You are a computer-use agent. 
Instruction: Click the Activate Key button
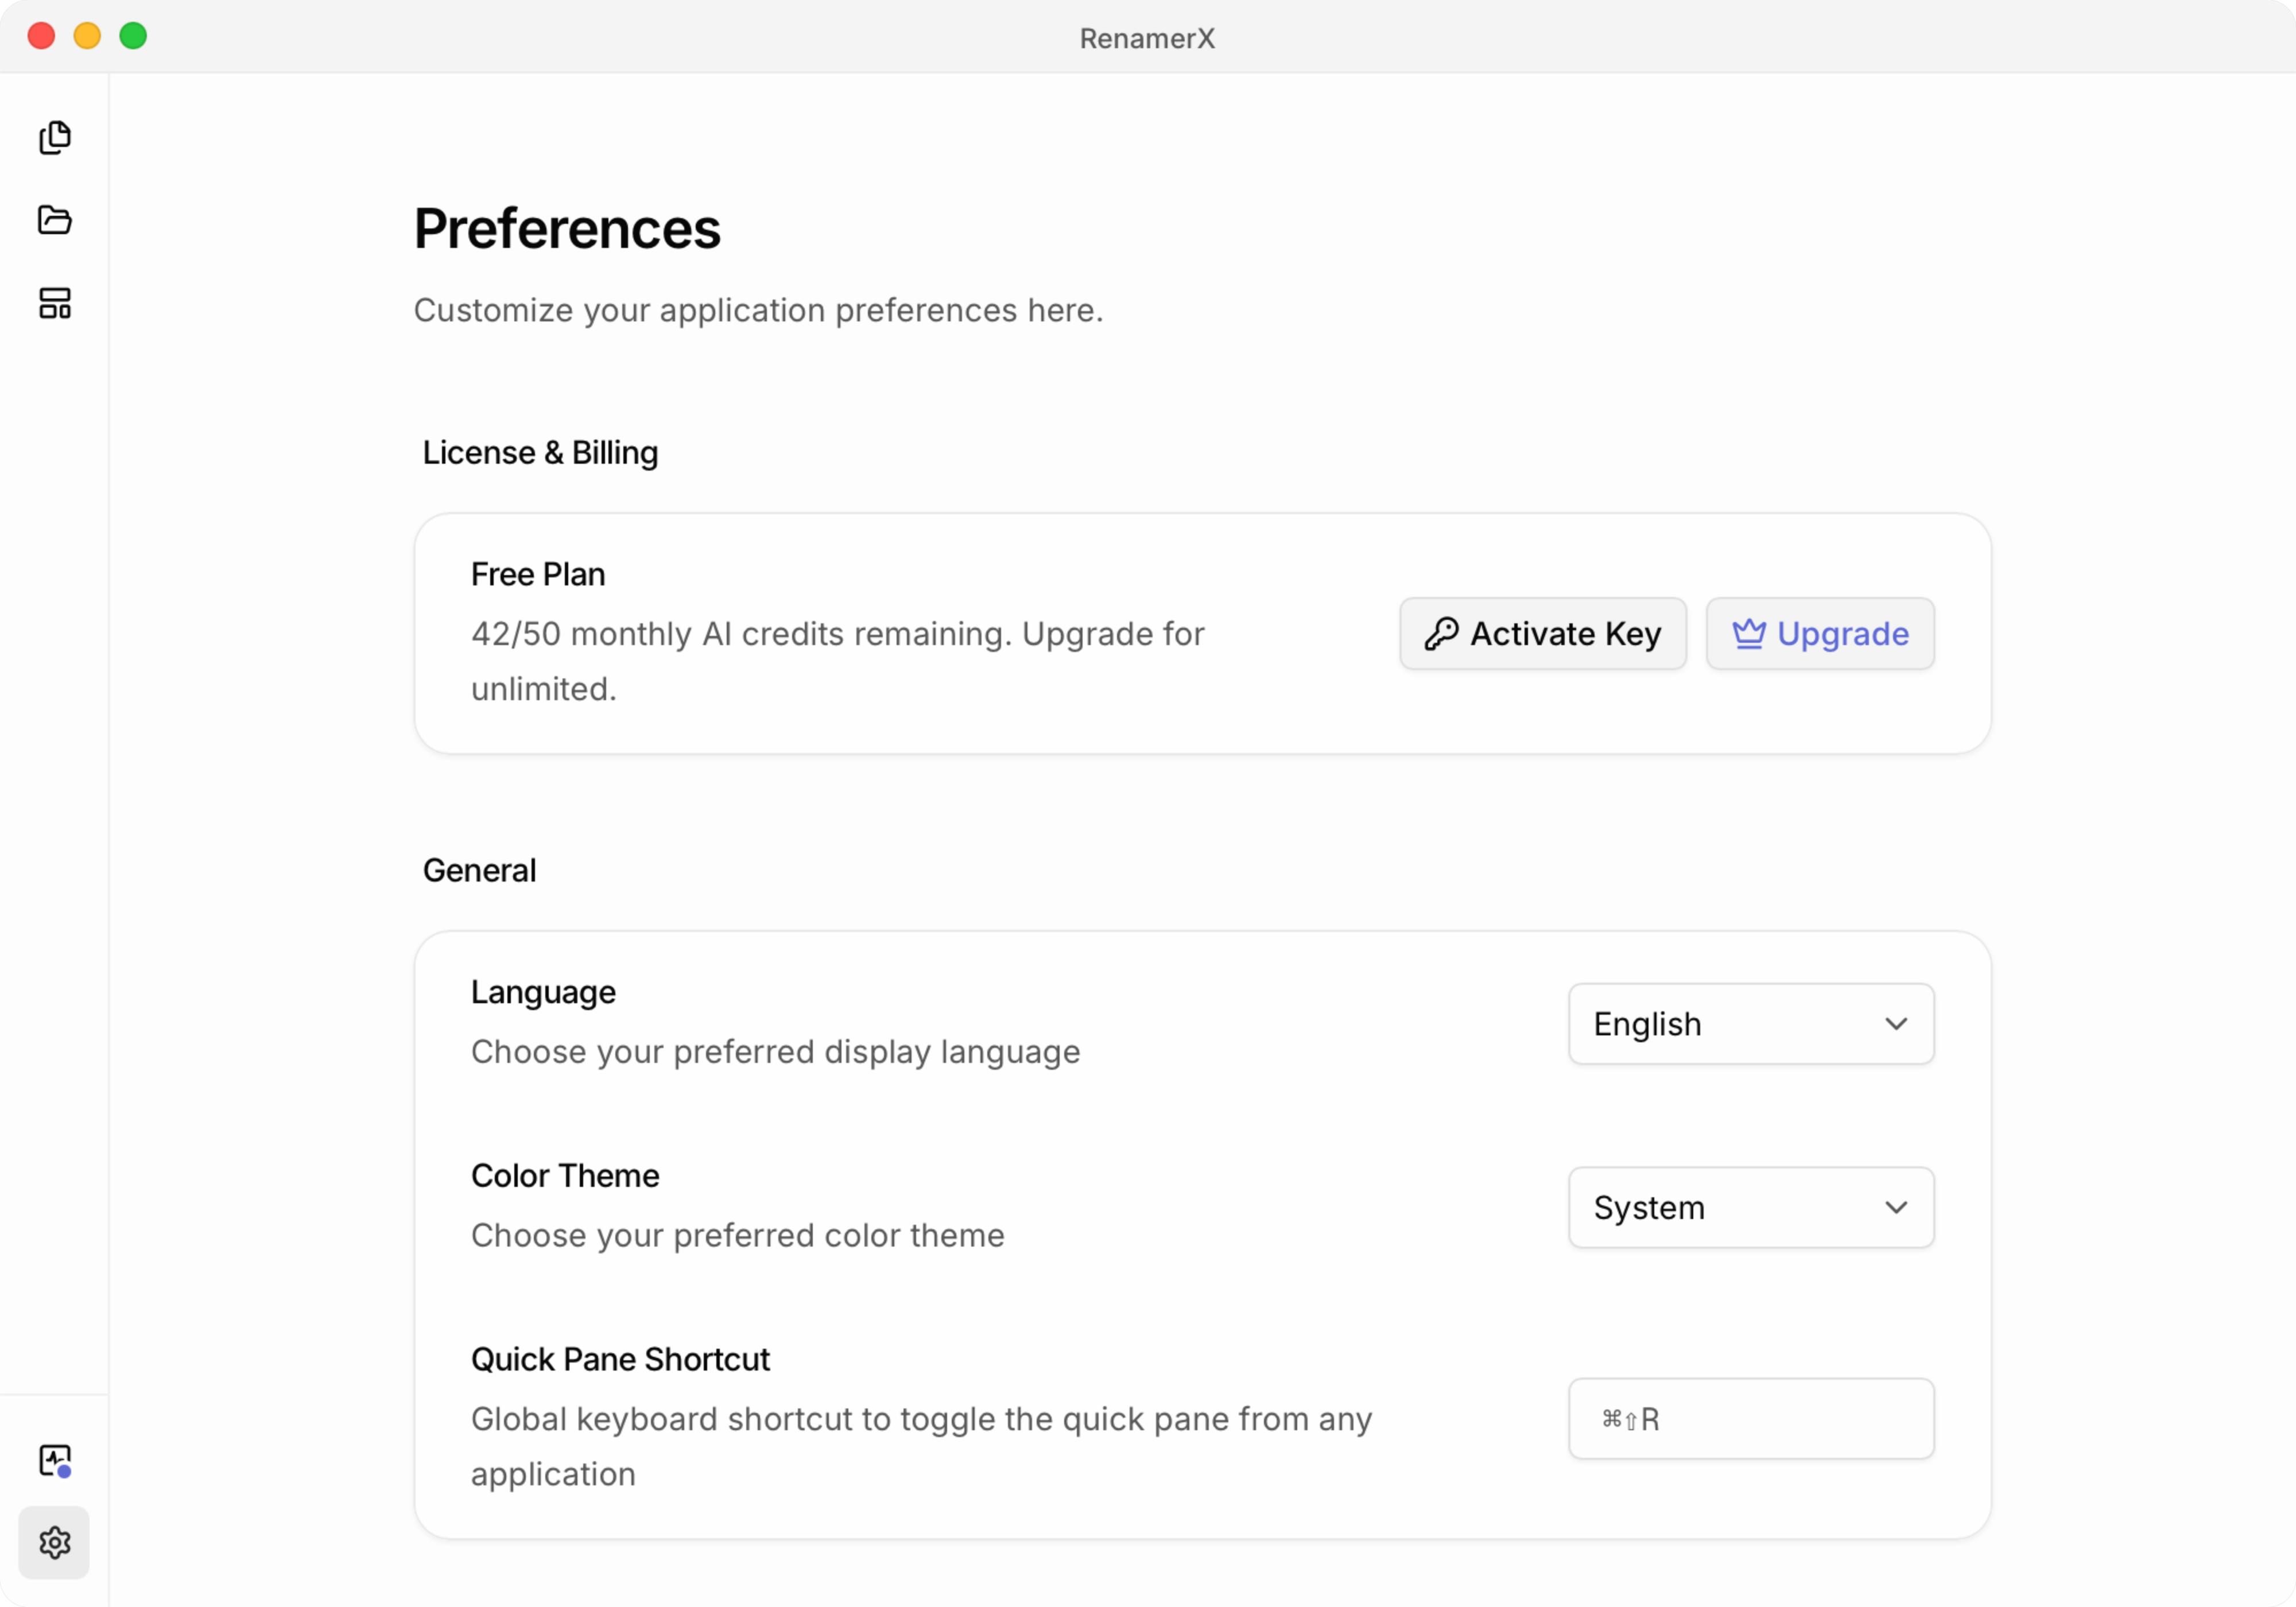1543,634
